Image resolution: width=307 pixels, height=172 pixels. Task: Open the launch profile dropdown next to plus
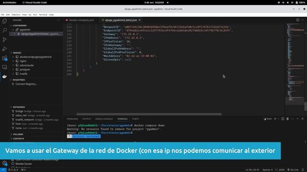[x=278, y=119]
